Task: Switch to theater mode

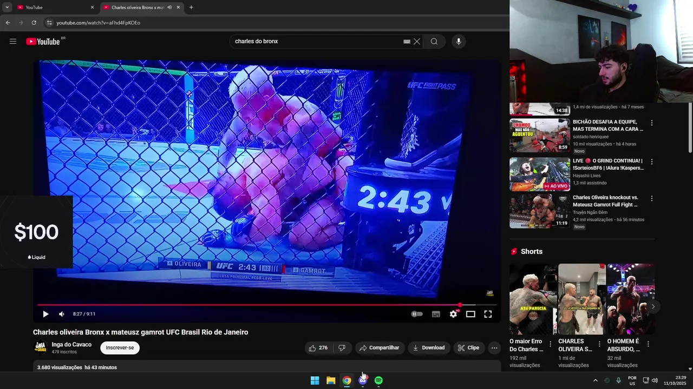Action: click(470, 314)
